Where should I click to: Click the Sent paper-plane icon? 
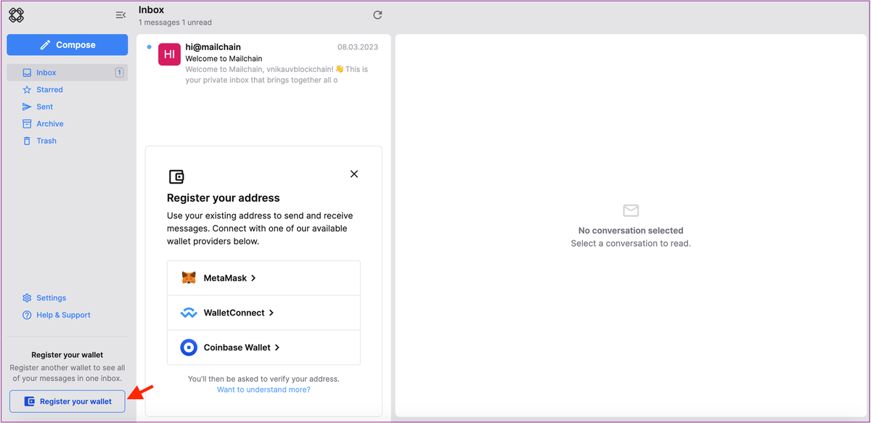[x=27, y=107]
